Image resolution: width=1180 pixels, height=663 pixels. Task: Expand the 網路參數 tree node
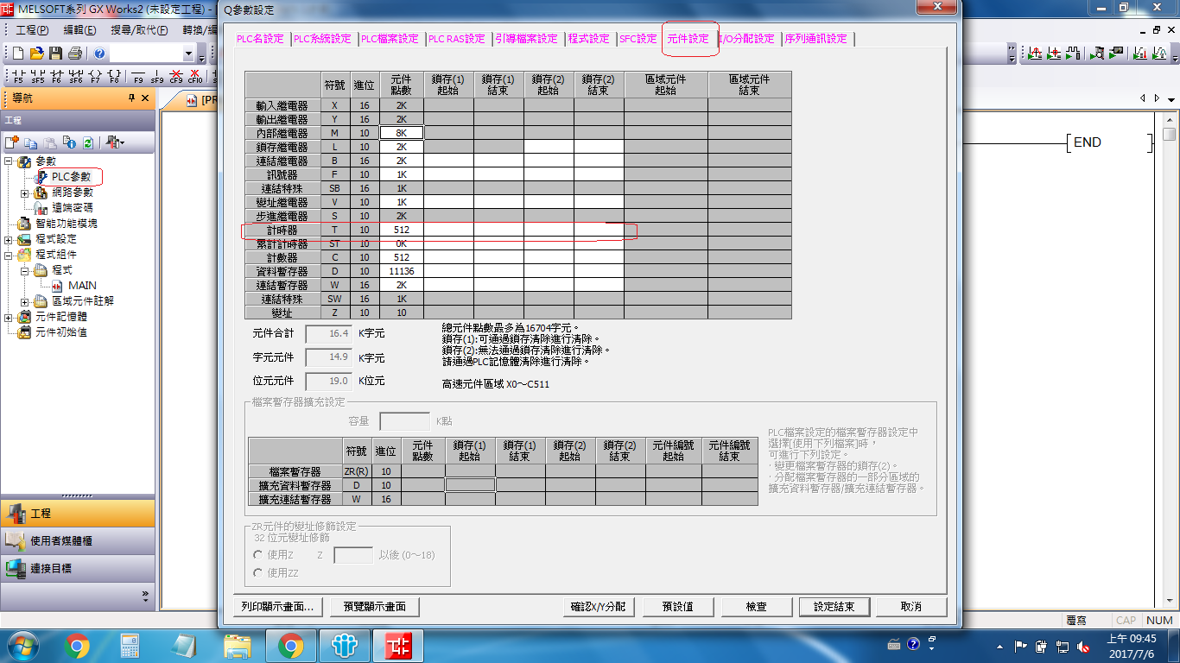(x=25, y=193)
